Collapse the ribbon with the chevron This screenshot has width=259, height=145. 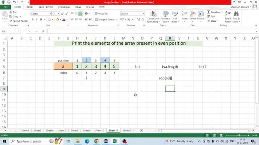click(256, 25)
